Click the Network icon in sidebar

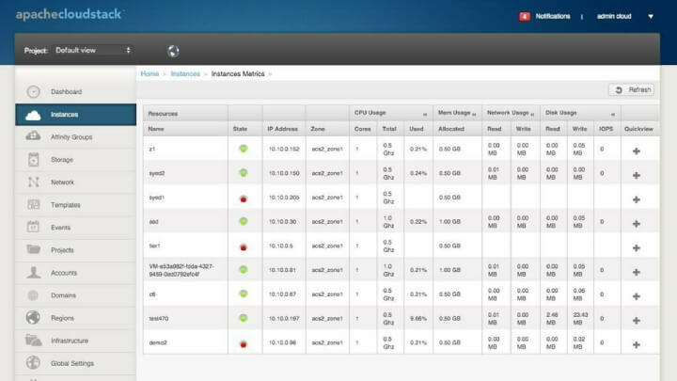33,182
